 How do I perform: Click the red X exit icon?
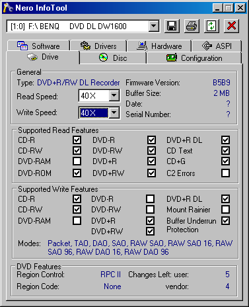pos(231,26)
